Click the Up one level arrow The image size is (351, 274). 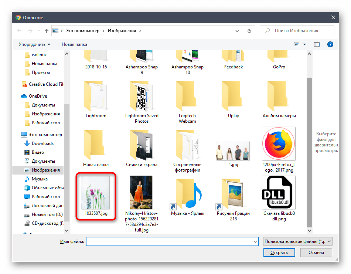click(x=47, y=31)
